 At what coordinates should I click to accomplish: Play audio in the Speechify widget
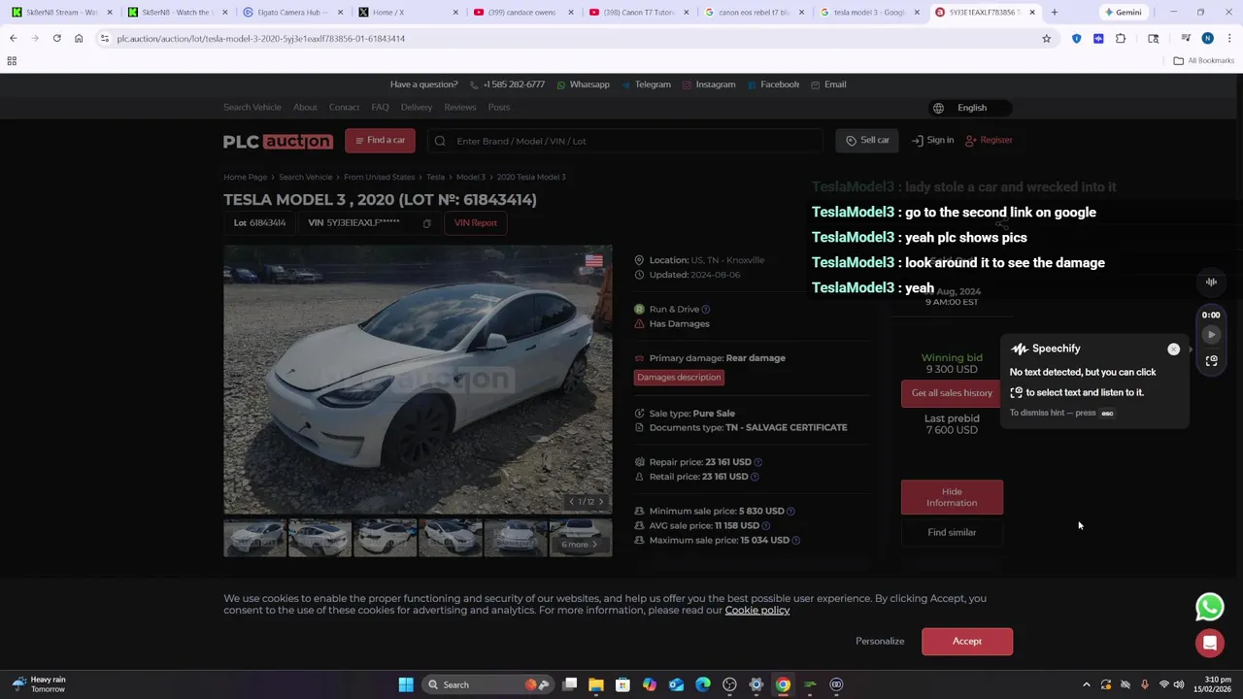[x=1211, y=335]
